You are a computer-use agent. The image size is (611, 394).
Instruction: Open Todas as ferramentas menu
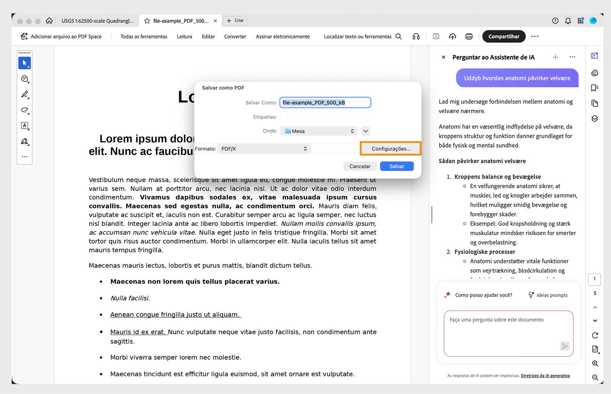144,37
